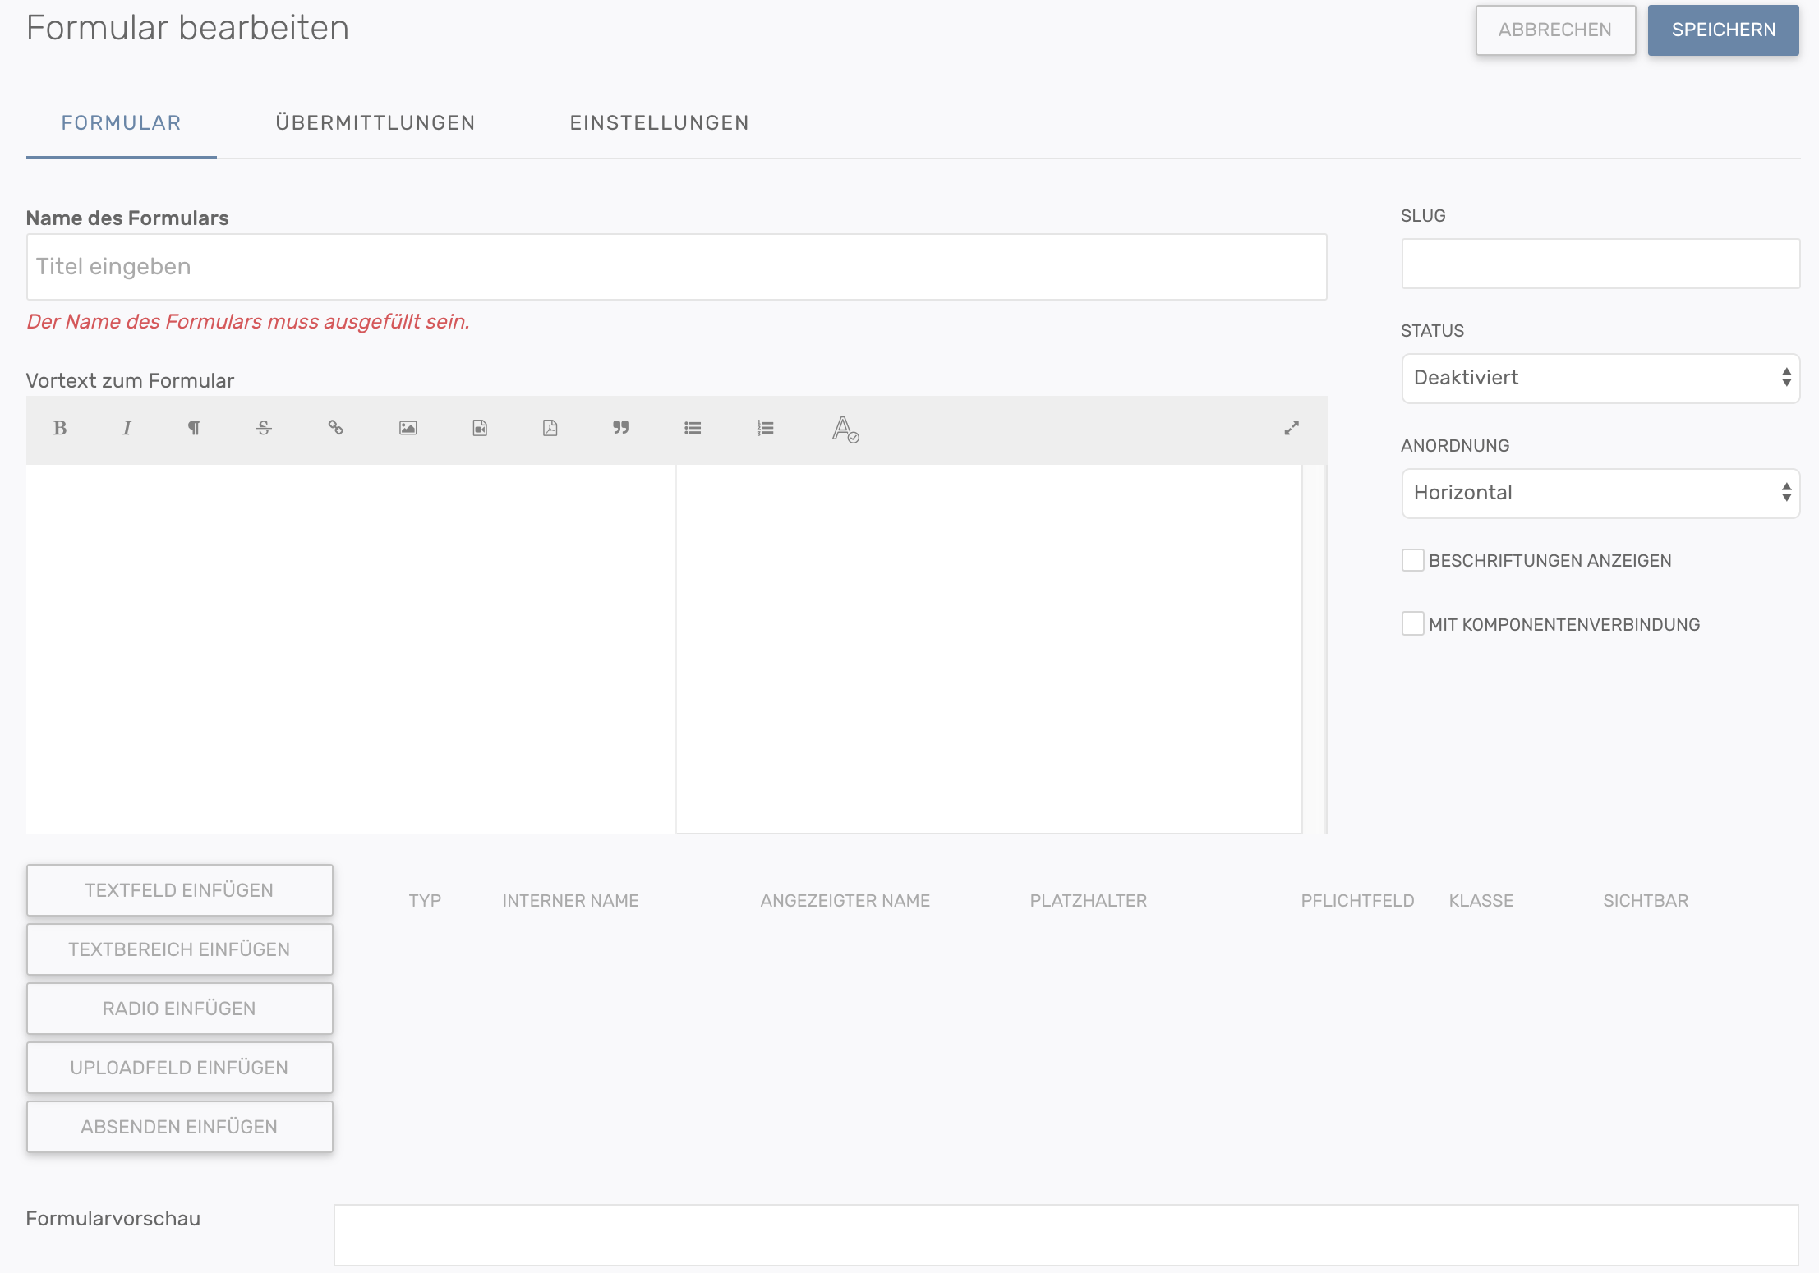Viewport: 1819px width, 1273px height.
Task: Open the Einstellungen tab
Action: (659, 123)
